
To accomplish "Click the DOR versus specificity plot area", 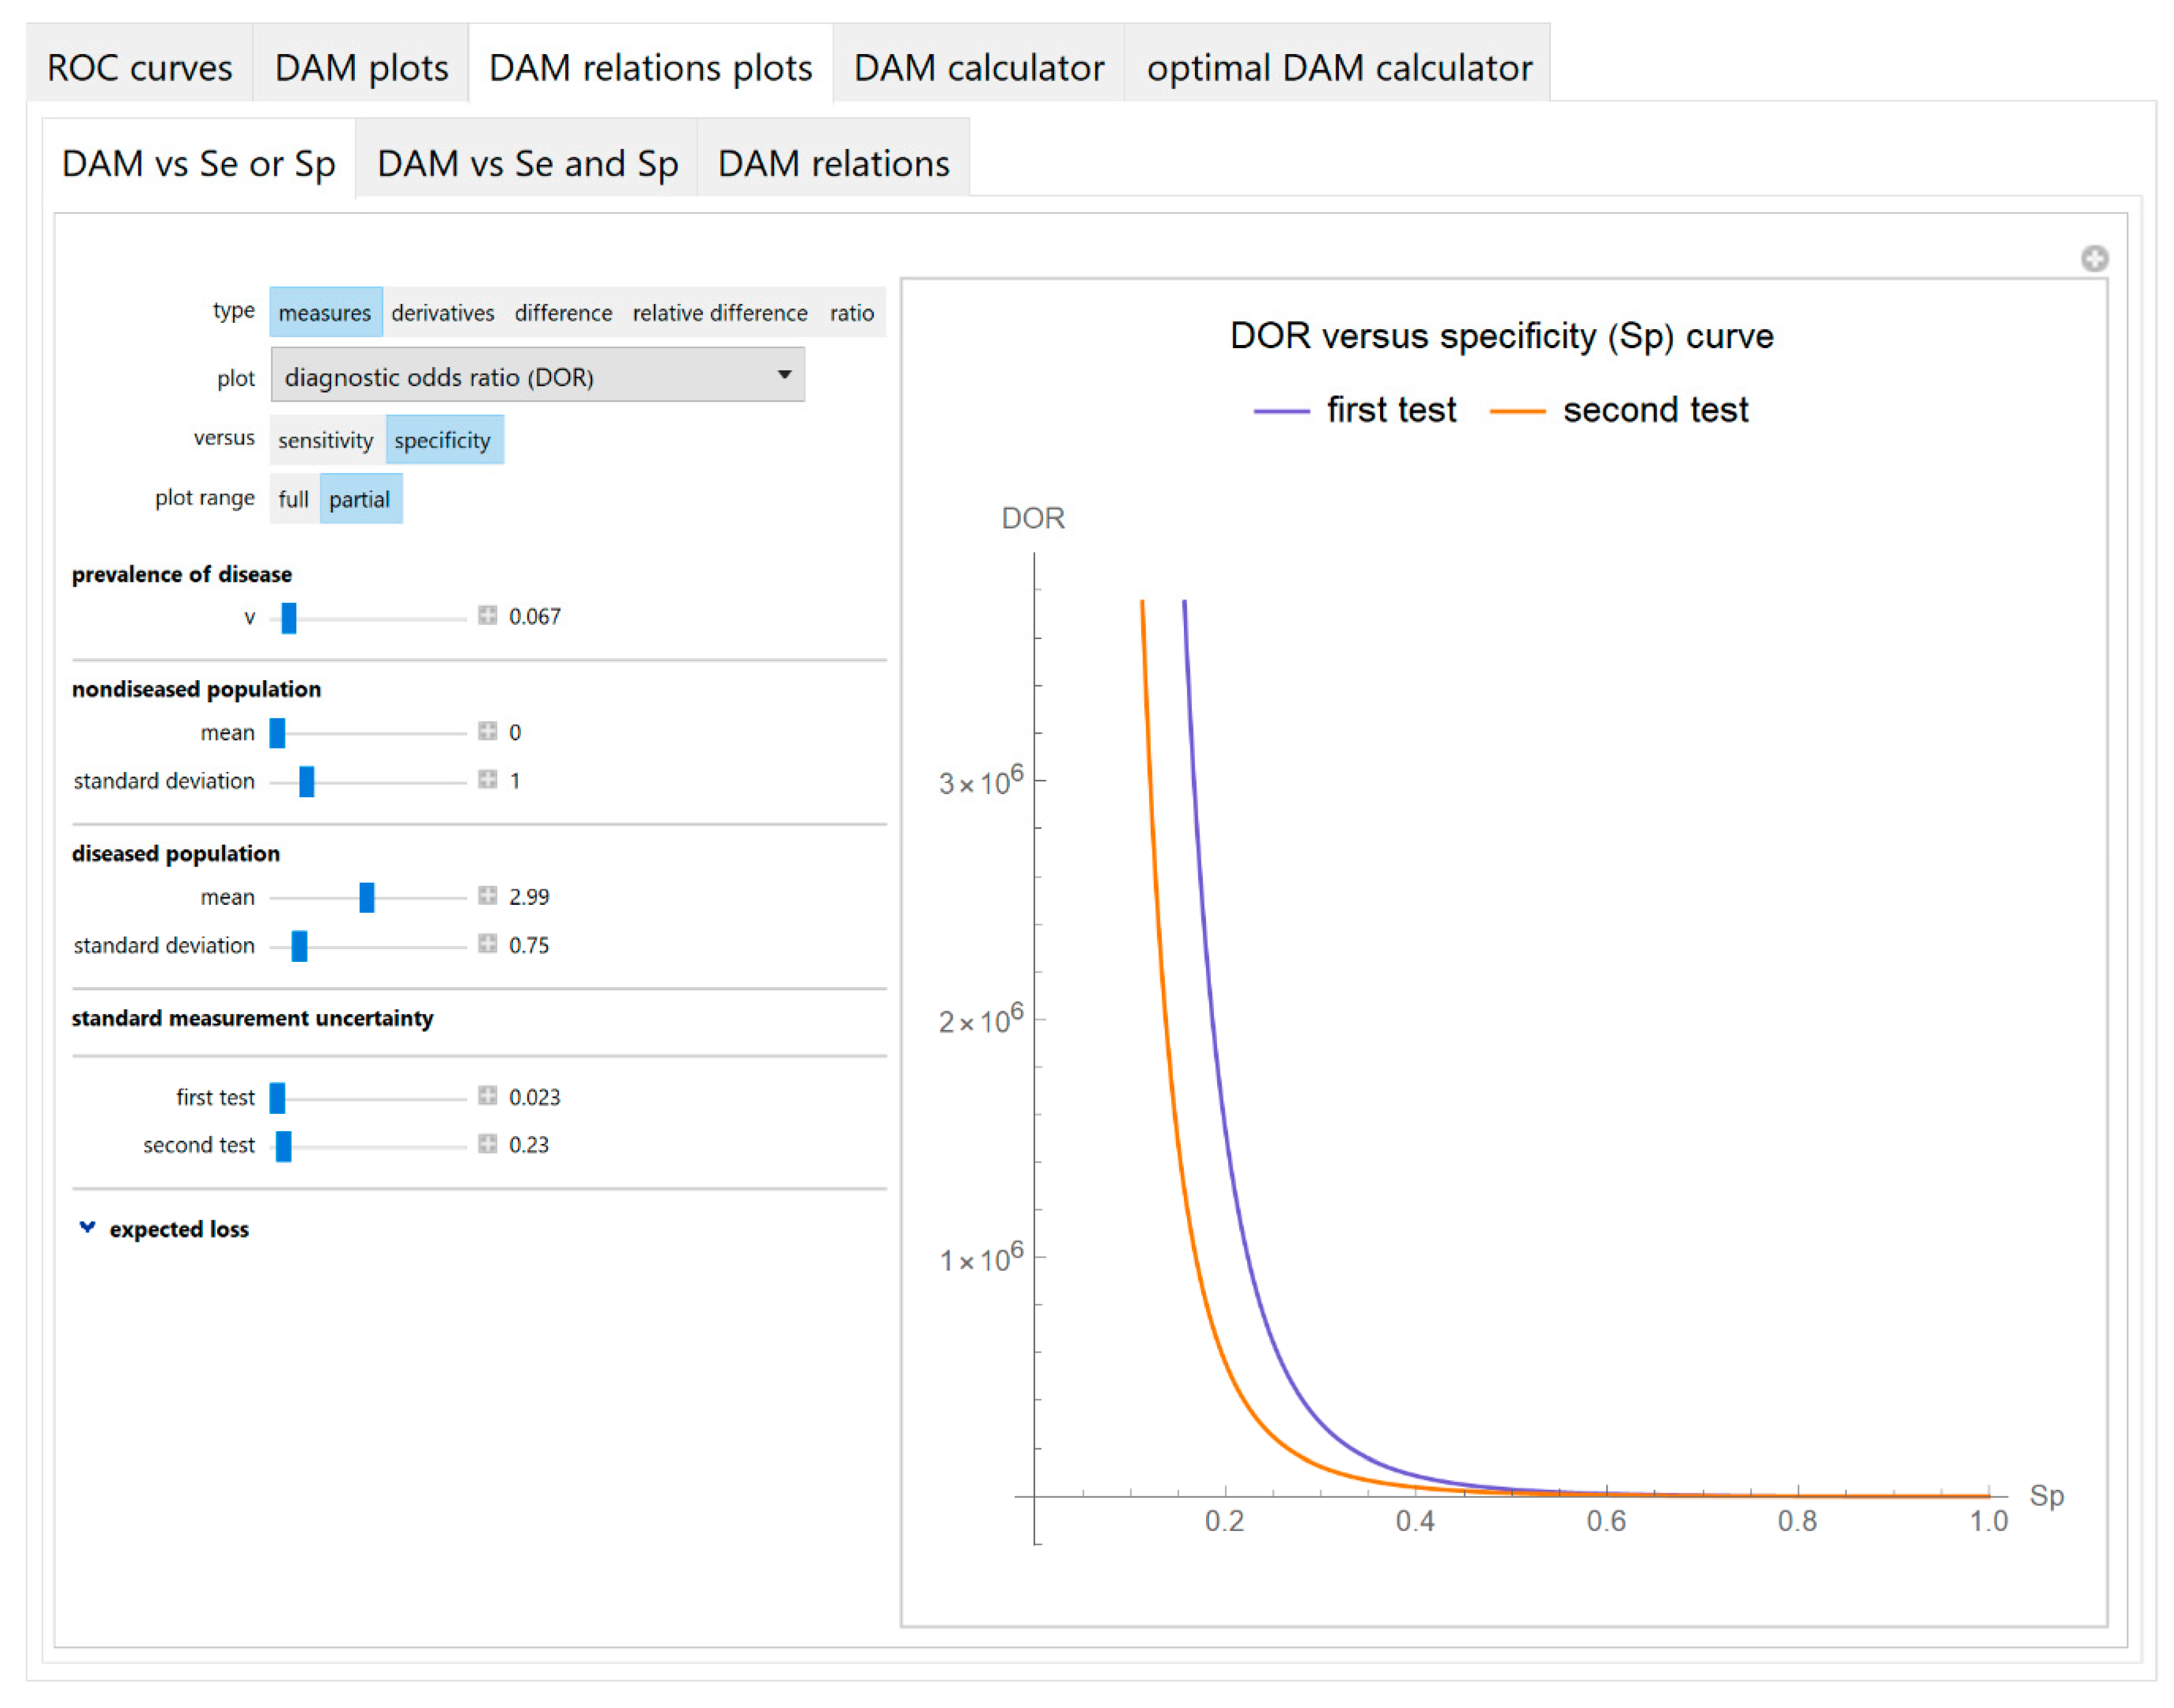I will (1500, 1000).
